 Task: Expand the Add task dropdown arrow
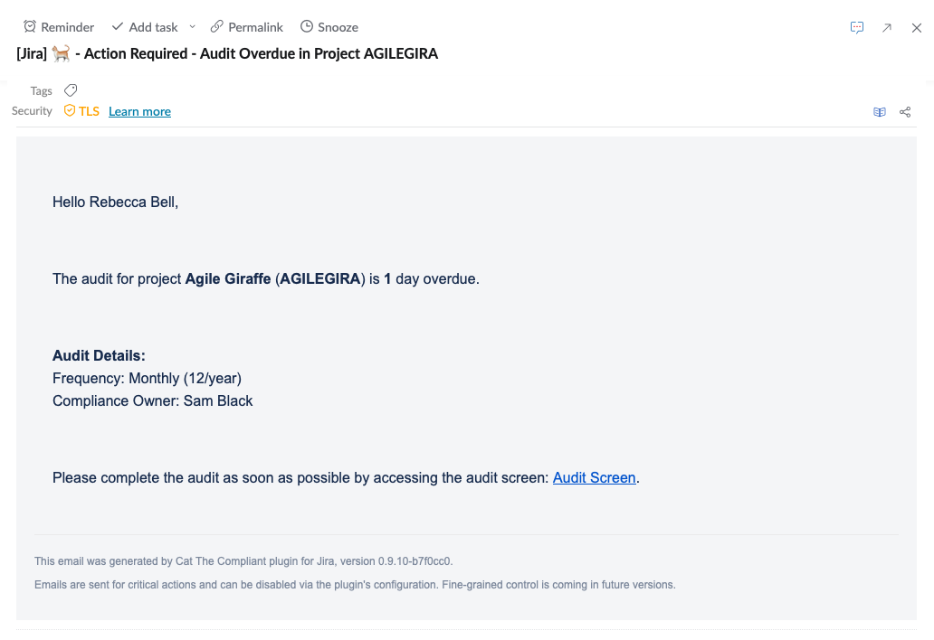point(192,27)
